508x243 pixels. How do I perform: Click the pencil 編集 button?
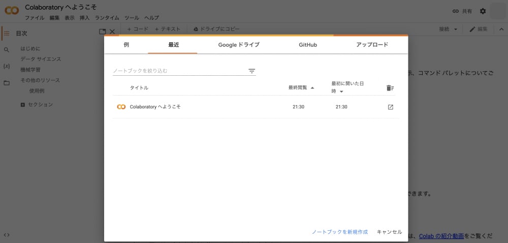coord(479,29)
